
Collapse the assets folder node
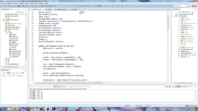[x=4, y=31]
